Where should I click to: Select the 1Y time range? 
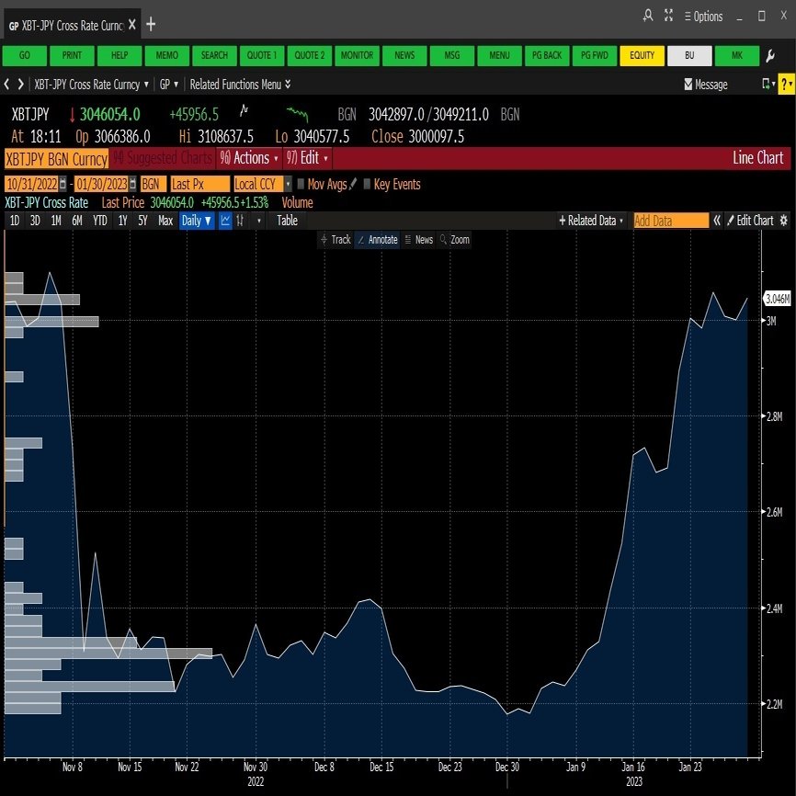tap(122, 221)
